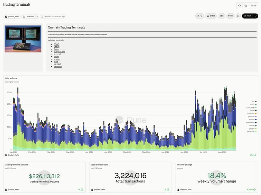Click the total transactions card title
The image size is (261, 195).
(x=99, y=165)
